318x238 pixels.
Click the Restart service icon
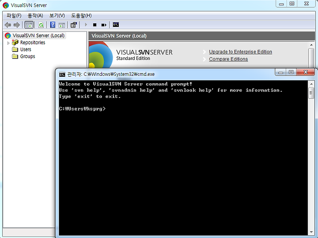[x=104, y=25]
